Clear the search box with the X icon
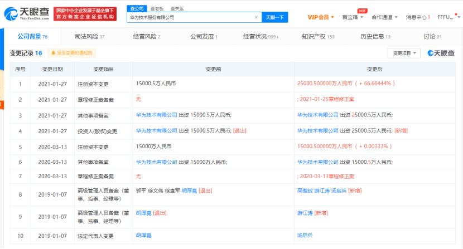The height and width of the screenshot is (249, 463). pos(256,17)
